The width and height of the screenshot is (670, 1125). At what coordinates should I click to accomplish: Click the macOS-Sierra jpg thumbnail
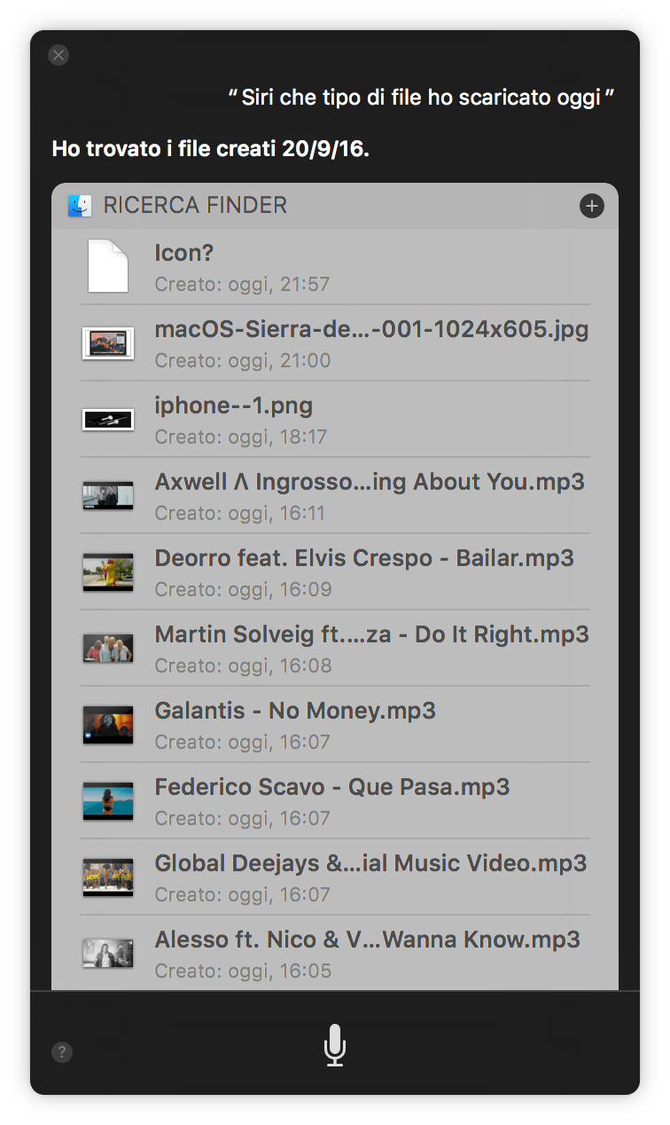click(x=108, y=342)
